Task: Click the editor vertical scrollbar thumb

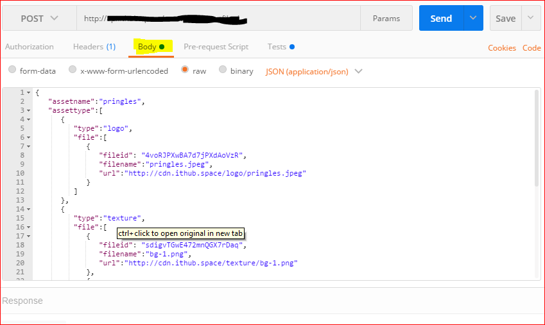Action: pyautogui.click(x=537, y=138)
